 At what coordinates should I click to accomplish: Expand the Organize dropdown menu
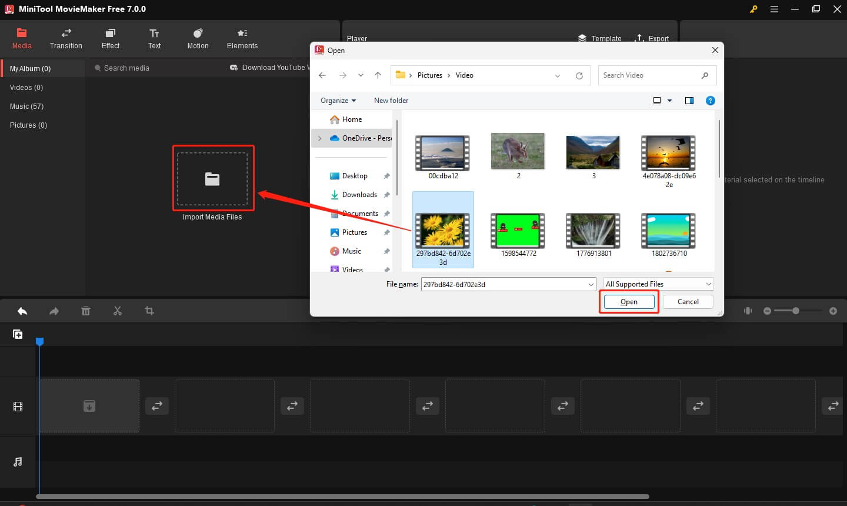pos(338,101)
